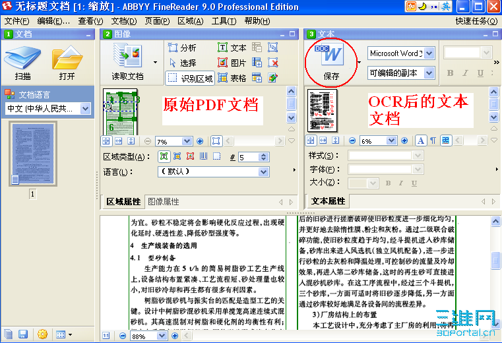502x343 pixels.
Task: Open the document language (中文) dropdown
Action: point(85,109)
